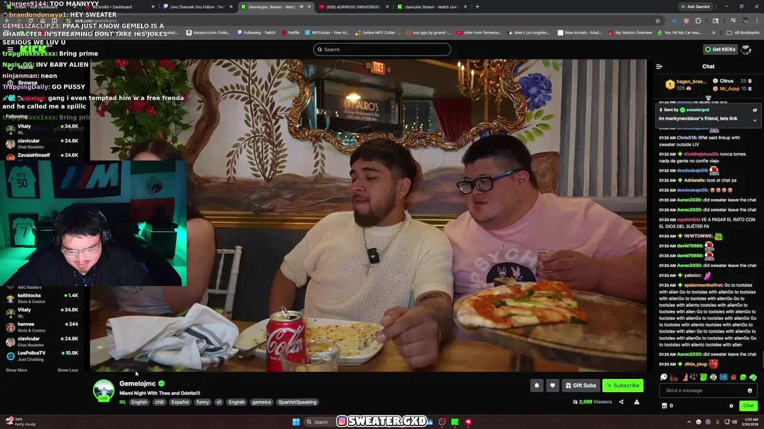
Task: Click Show More in the sidebar
Action: (17, 370)
